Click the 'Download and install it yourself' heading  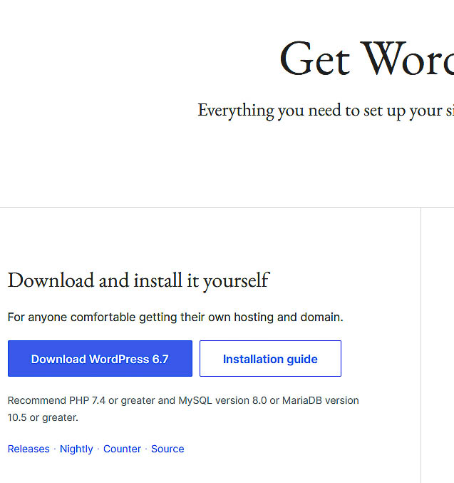click(138, 280)
